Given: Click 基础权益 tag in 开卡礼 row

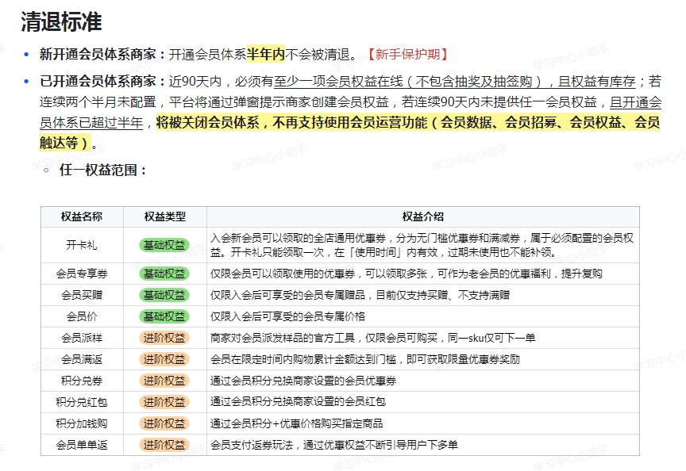Looking at the screenshot, I should pos(164,245).
